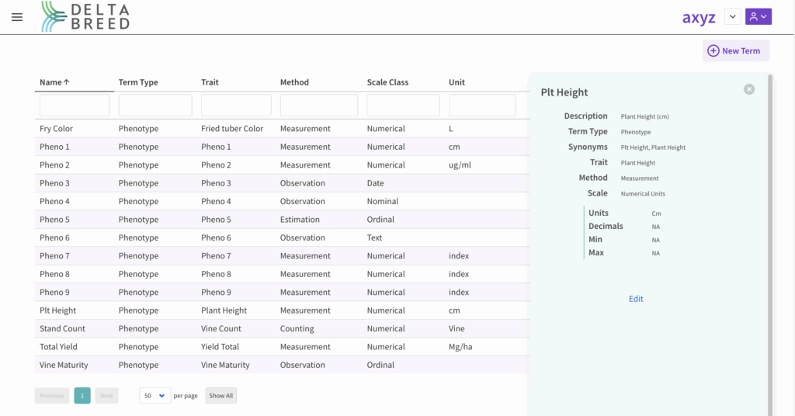Sort by Scale Class column
795x416 pixels.
click(387, 82)
